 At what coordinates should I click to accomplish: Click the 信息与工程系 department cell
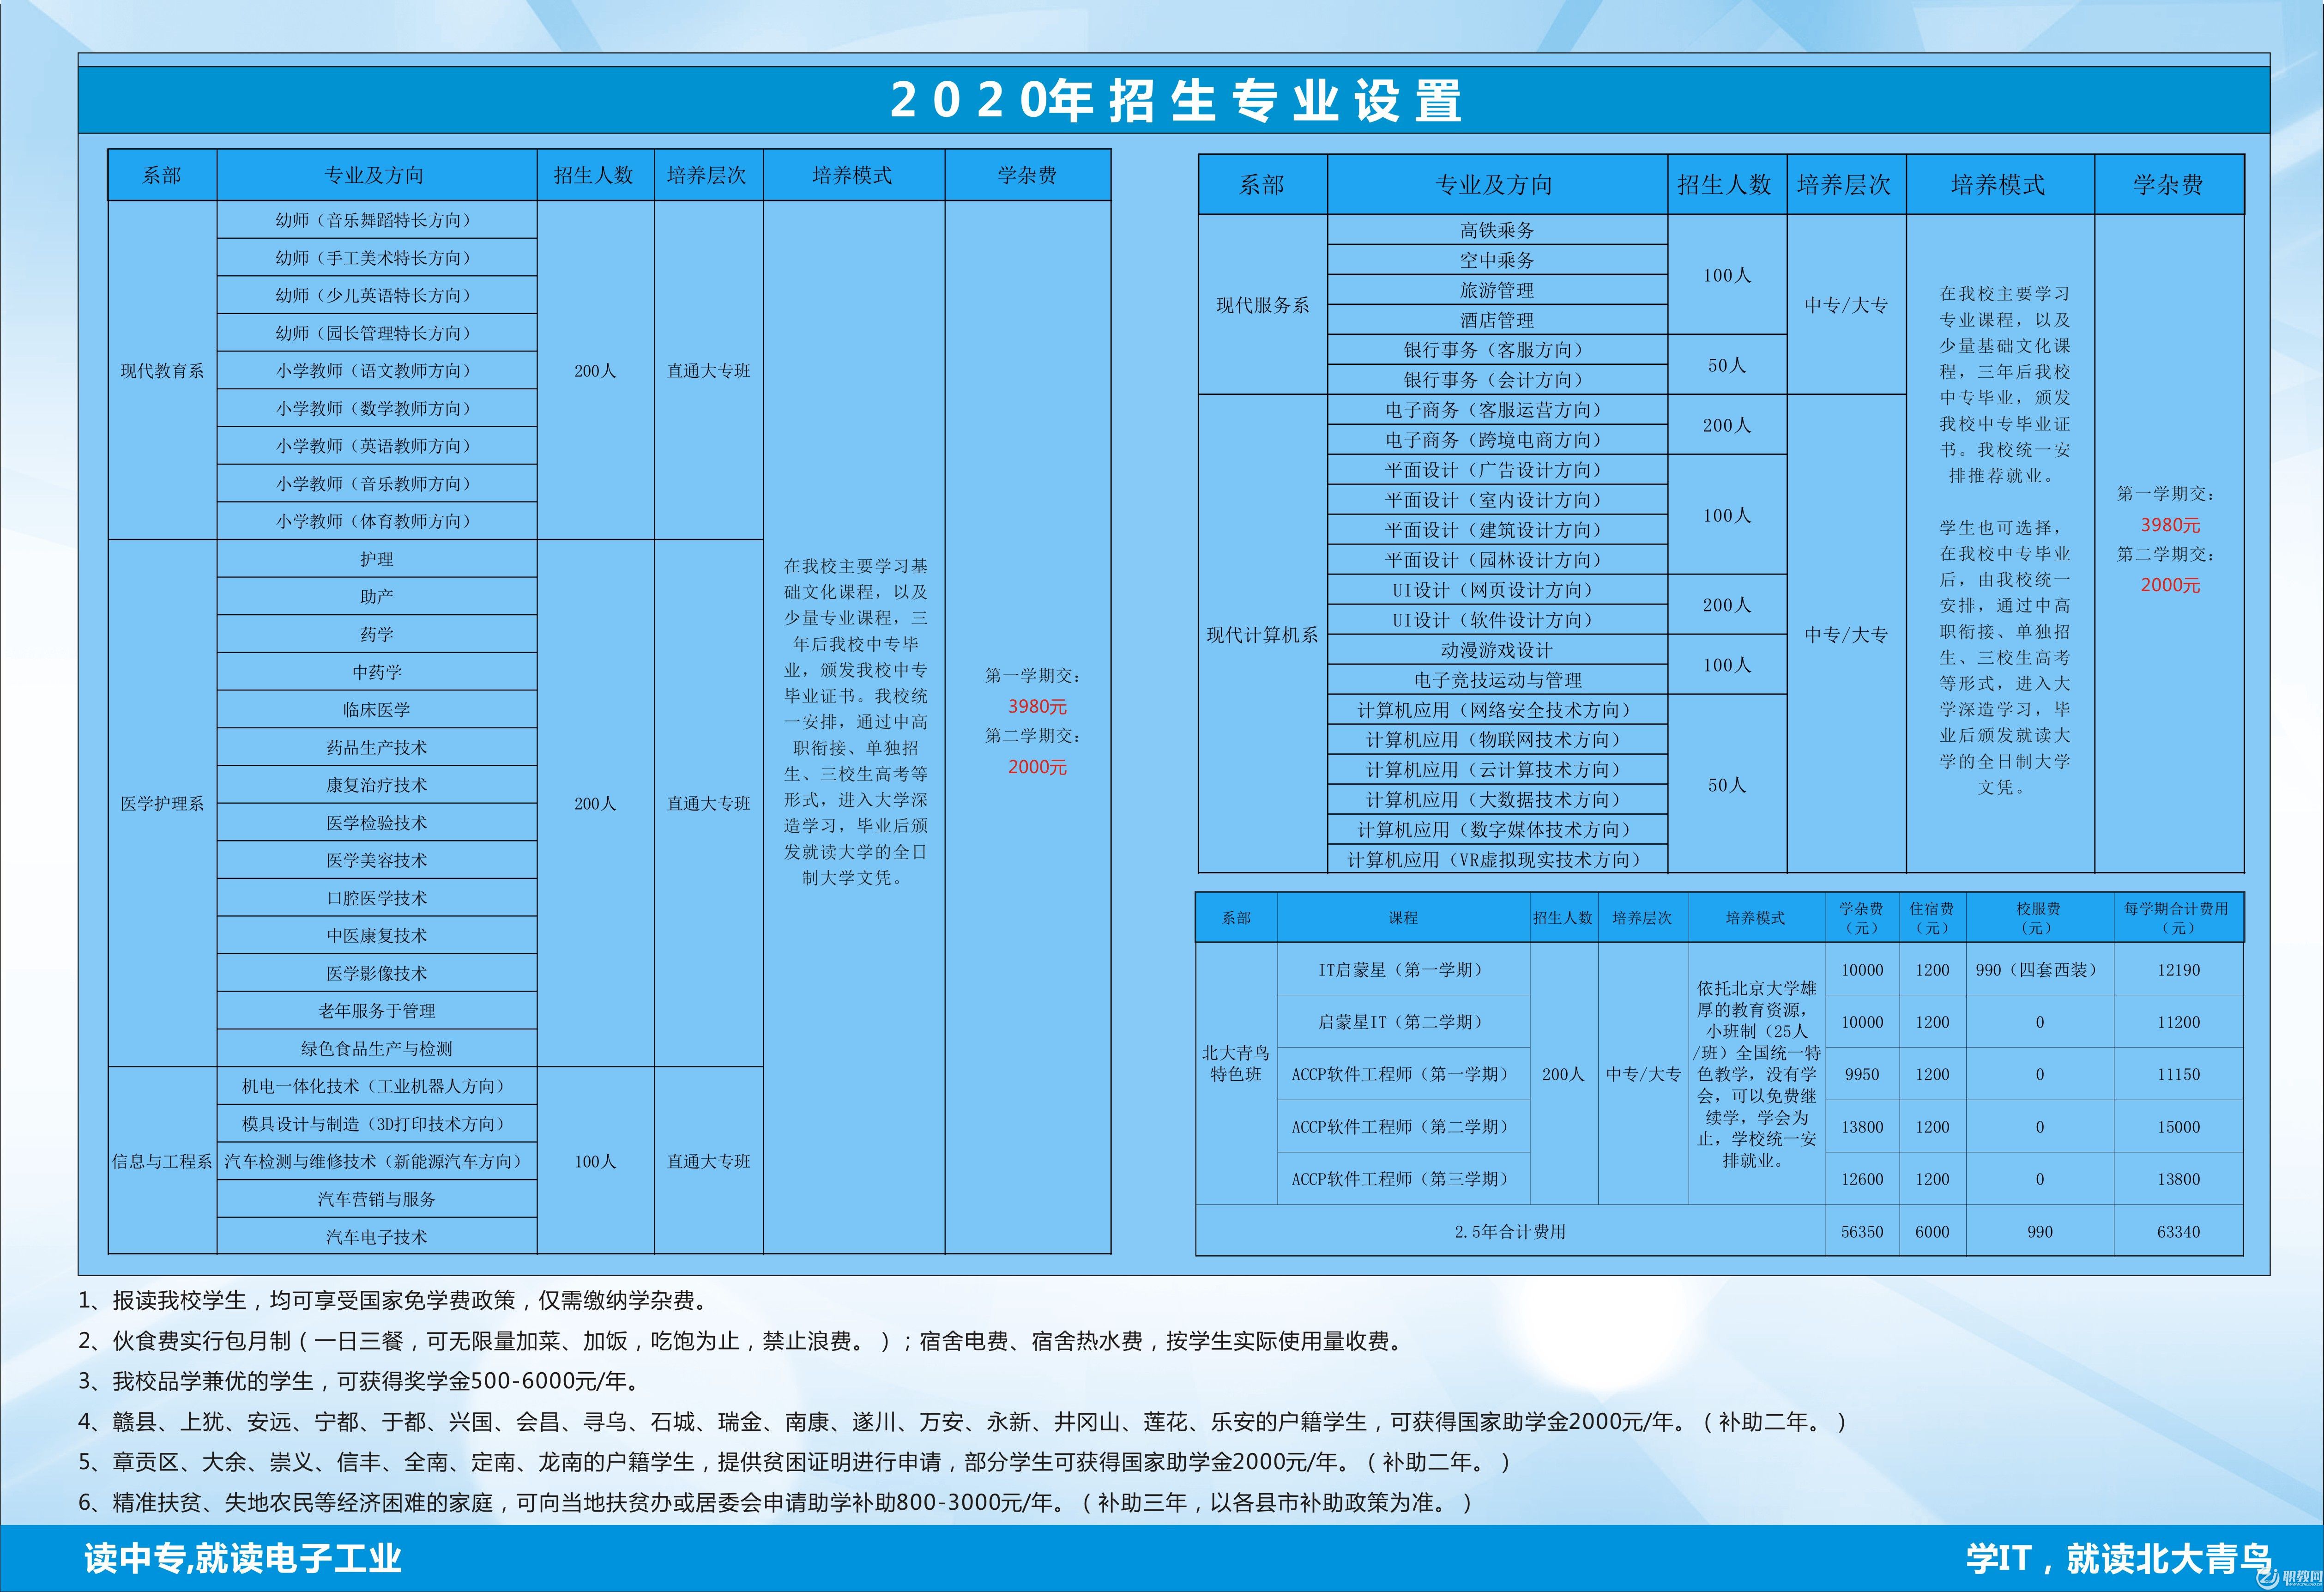pos(162,1161)
